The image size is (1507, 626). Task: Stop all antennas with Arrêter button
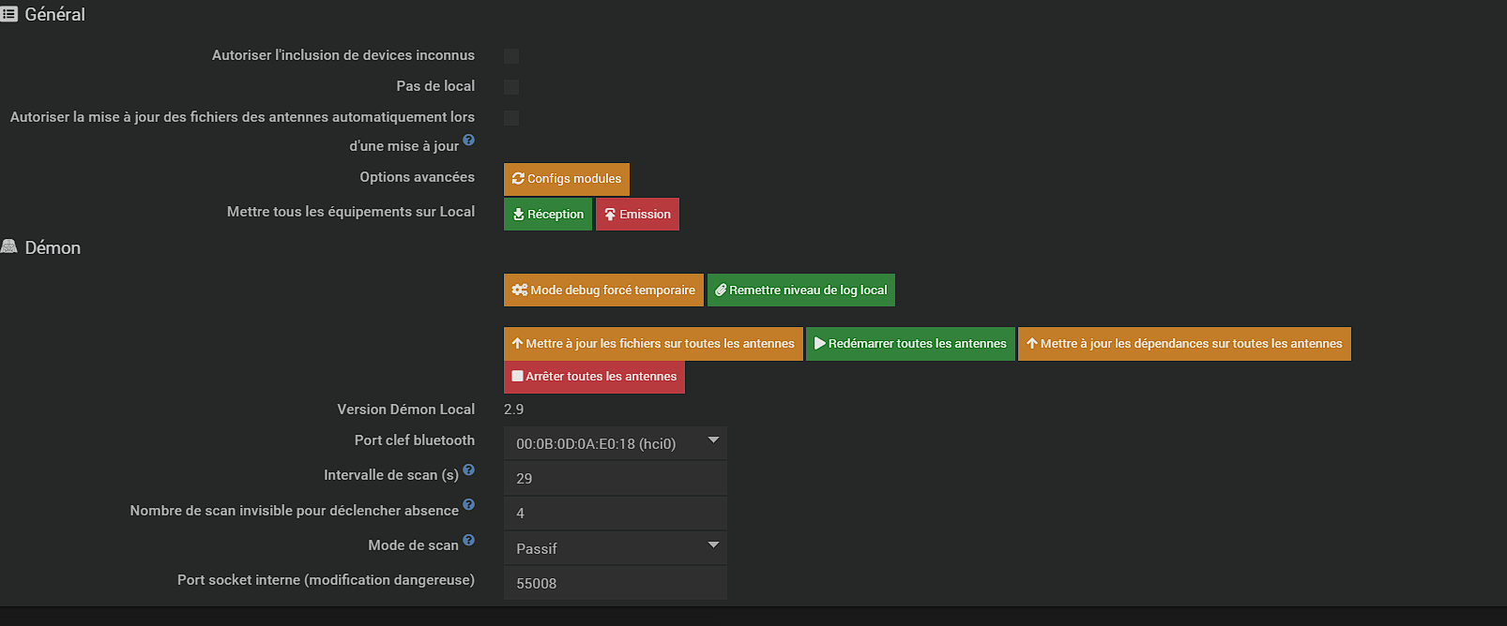pyautogui.click(x=594, y=377)
